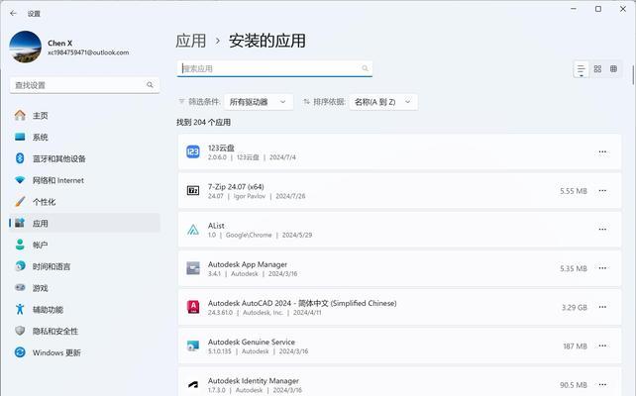Select Autodesk AutoCAD 2024 name text

(302, 303)
